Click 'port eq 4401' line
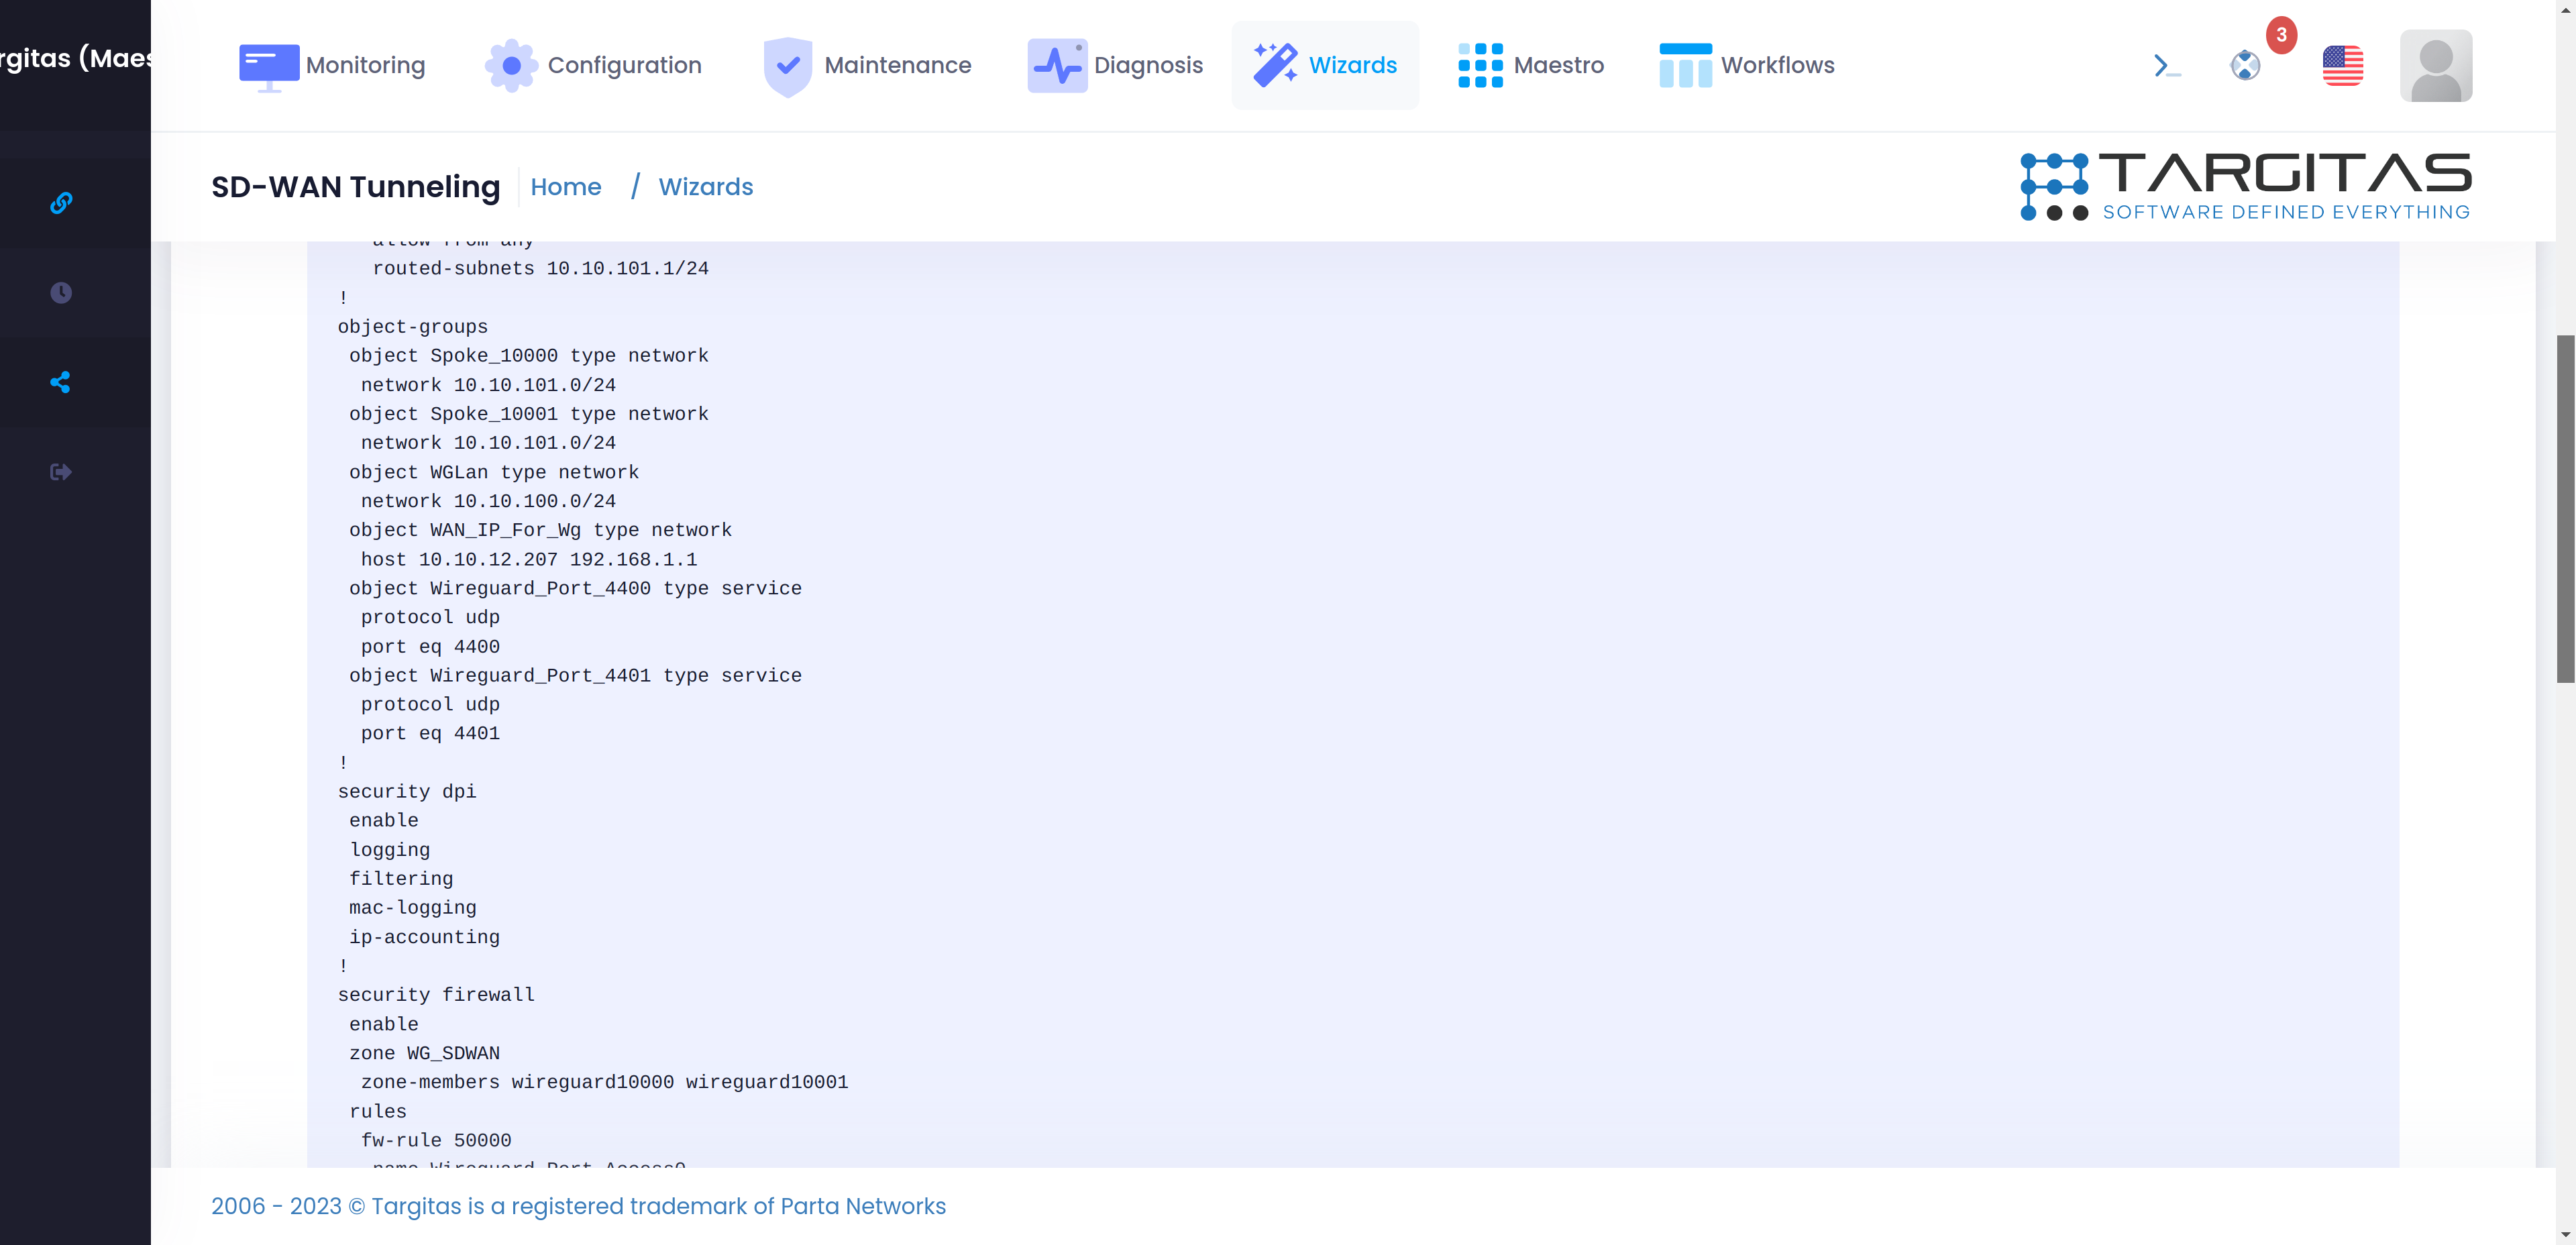Viewport: 2576px width, 1245px height. pyautogui.click(x=430, y=734)
